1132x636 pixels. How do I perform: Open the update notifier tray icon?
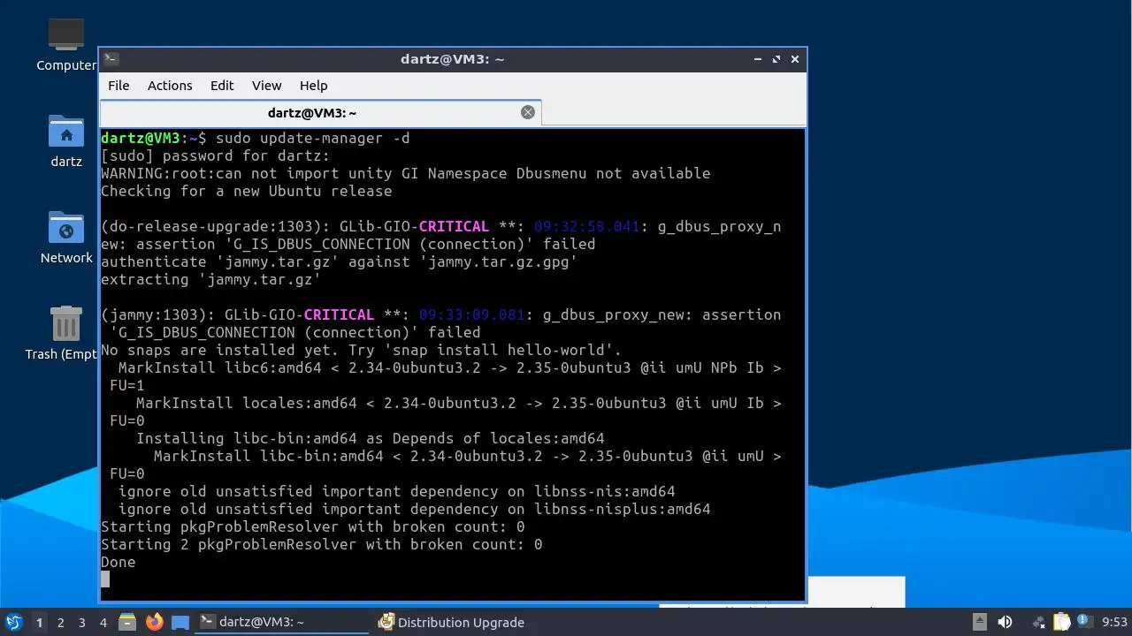[x=1084, y=622]
